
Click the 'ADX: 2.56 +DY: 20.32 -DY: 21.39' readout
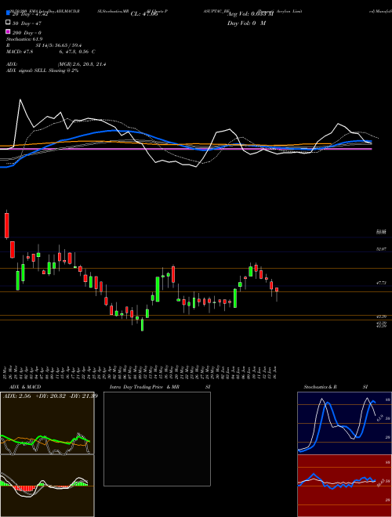(x=50, y=396)
